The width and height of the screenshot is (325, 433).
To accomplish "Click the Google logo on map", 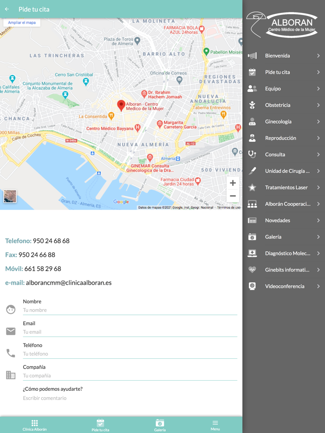I will pyautogui.click(x=121, y=202).
